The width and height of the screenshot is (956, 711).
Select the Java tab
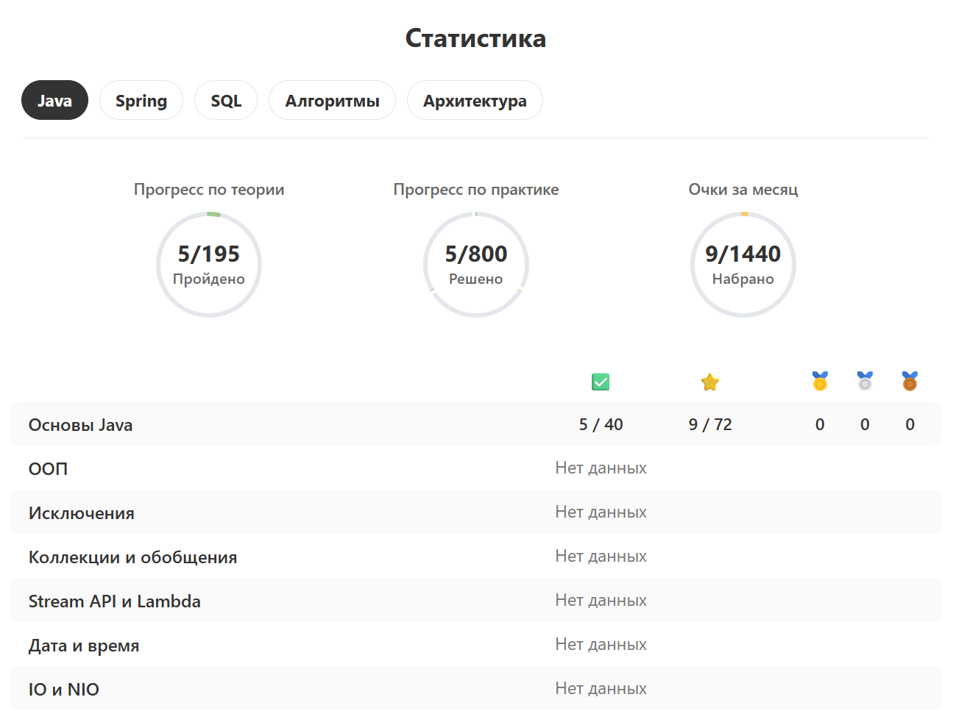coord(54,100)
